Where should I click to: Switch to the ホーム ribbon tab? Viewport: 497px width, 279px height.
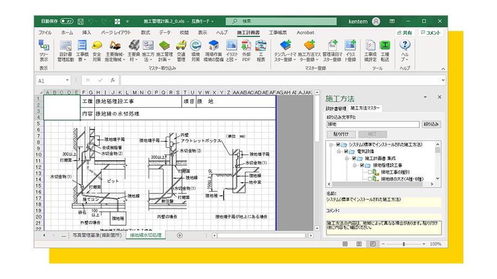(x=67, y=33)
